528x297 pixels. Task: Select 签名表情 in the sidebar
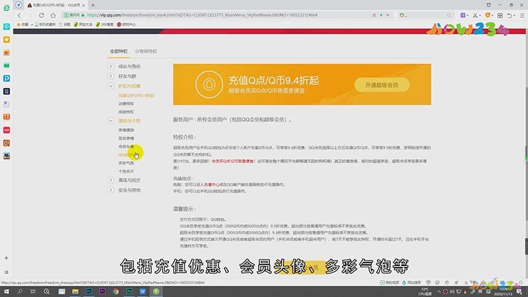(x=126, y=139)
